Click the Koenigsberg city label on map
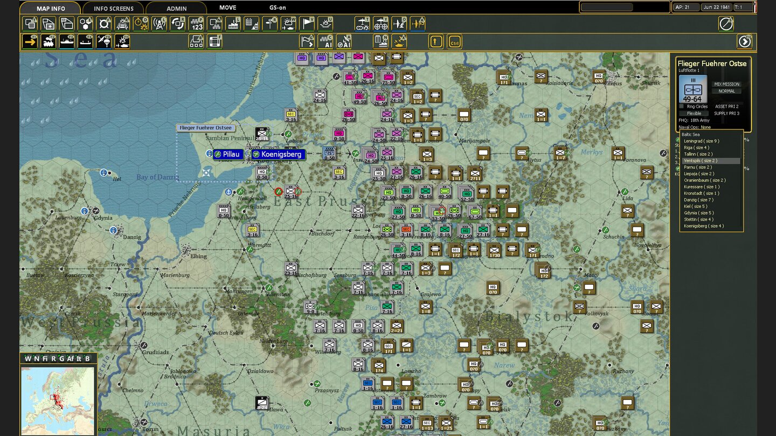Viewport: 776px width, 436px height. click(278, 154)
